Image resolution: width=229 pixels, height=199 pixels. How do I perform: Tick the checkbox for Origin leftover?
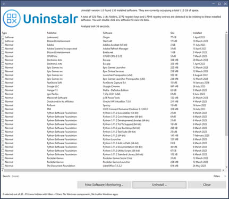3,37
